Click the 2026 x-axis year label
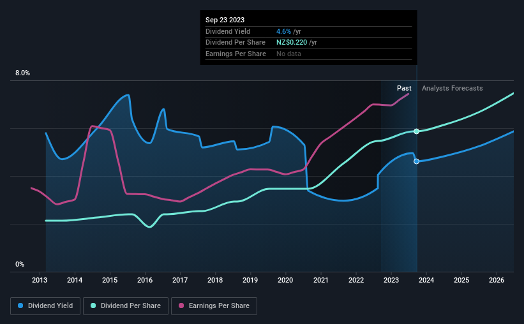The width and height of the screenshot is (524, 324). 497,280
